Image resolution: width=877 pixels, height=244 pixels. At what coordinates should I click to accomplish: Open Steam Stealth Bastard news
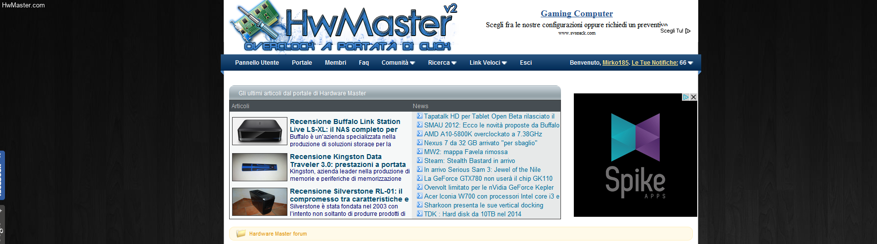470,161
